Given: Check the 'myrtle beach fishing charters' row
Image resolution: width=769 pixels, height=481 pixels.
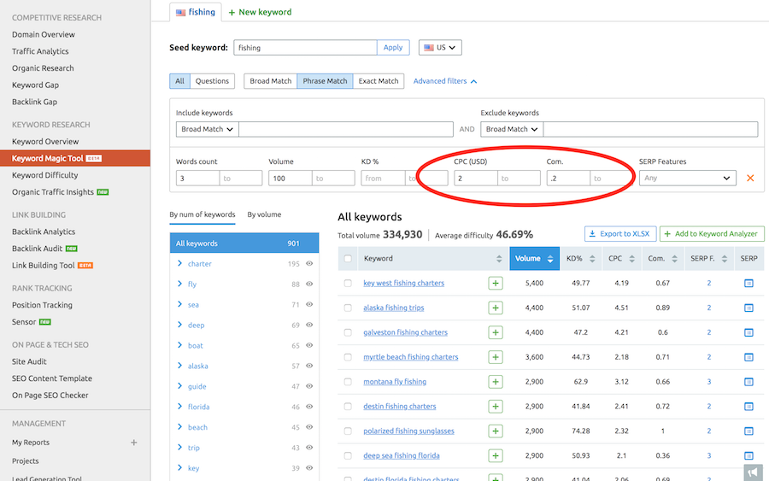Looking at the screenshot, I should [348, 357].
